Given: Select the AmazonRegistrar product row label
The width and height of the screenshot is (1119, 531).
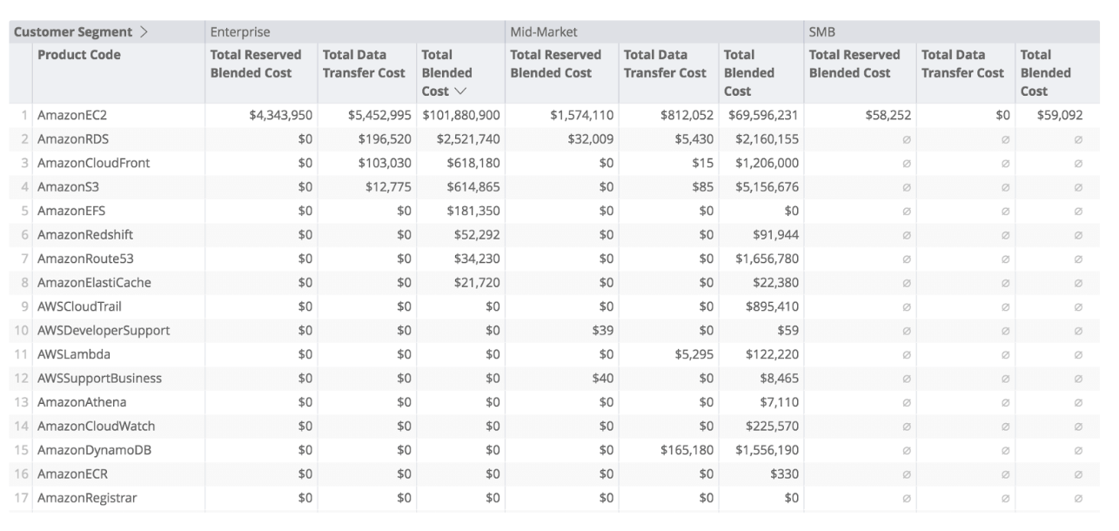Looking at the screenshot, I should coord(86,498).
